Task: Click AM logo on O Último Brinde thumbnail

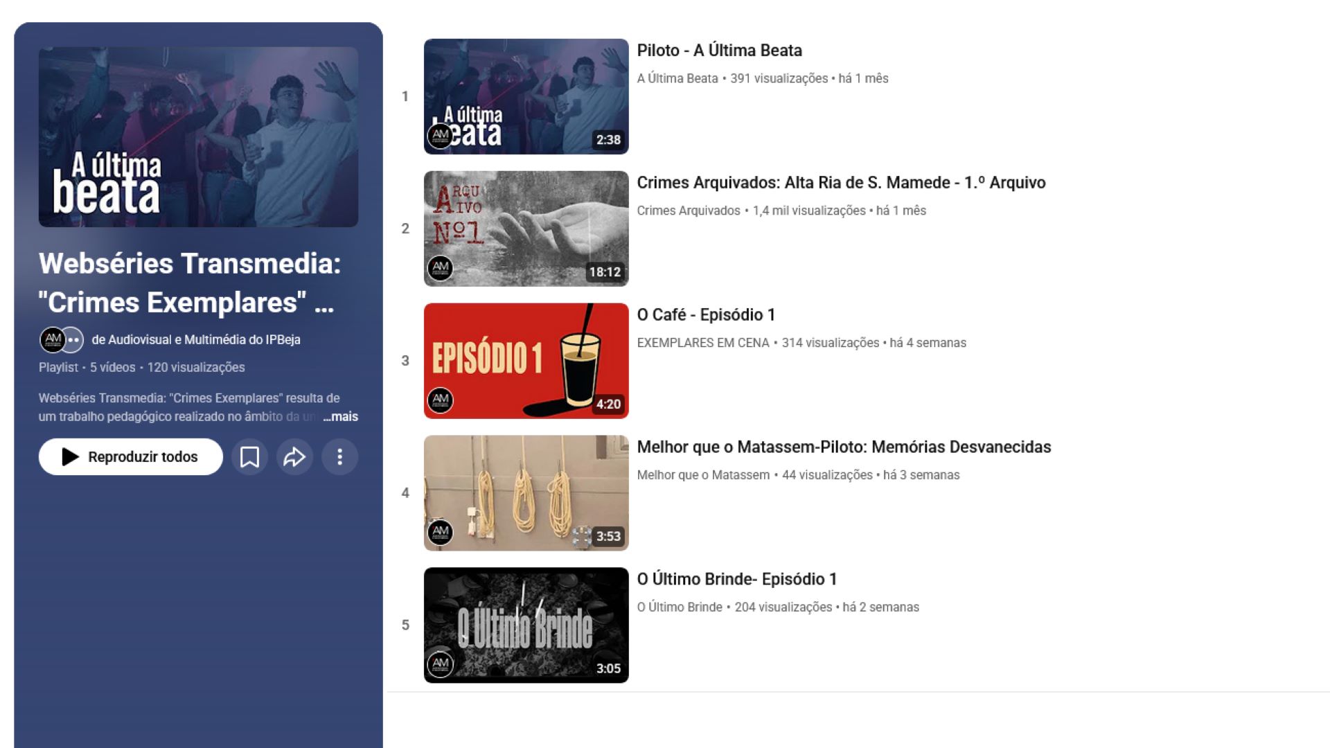Action: point(441,664)
